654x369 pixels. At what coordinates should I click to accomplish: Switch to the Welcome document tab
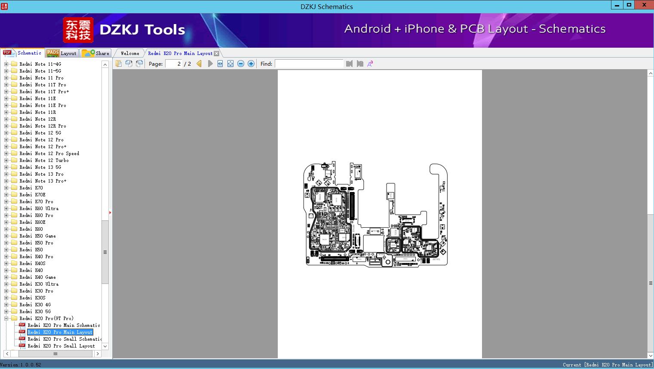tap(130, 53)
